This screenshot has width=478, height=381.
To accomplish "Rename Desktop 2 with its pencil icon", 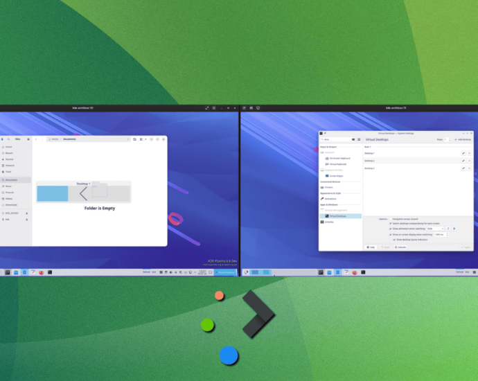I will [463, 161].
